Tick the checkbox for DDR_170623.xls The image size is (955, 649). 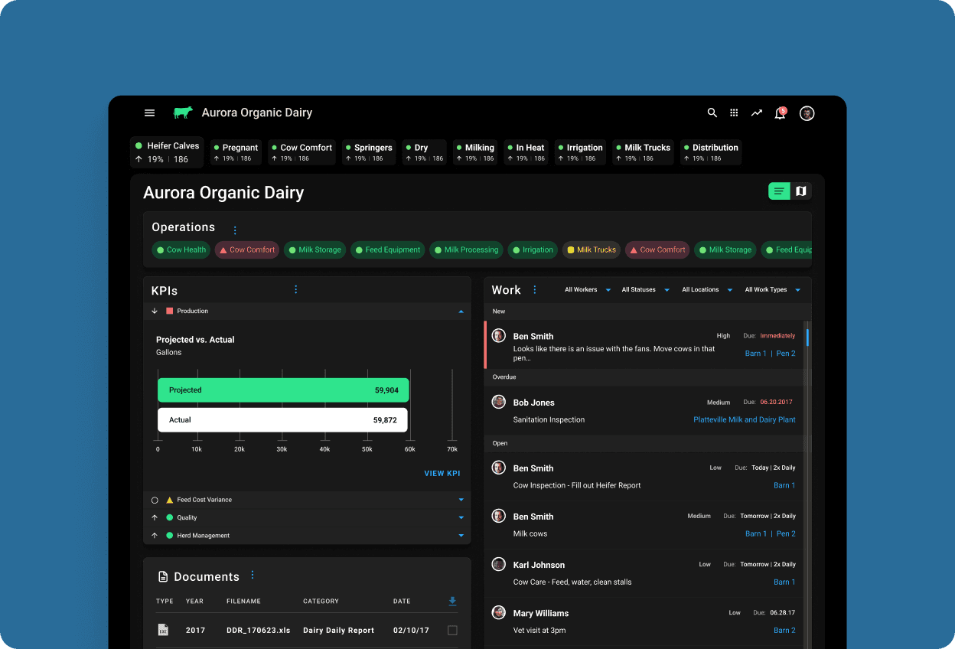[x=452, y=631]
